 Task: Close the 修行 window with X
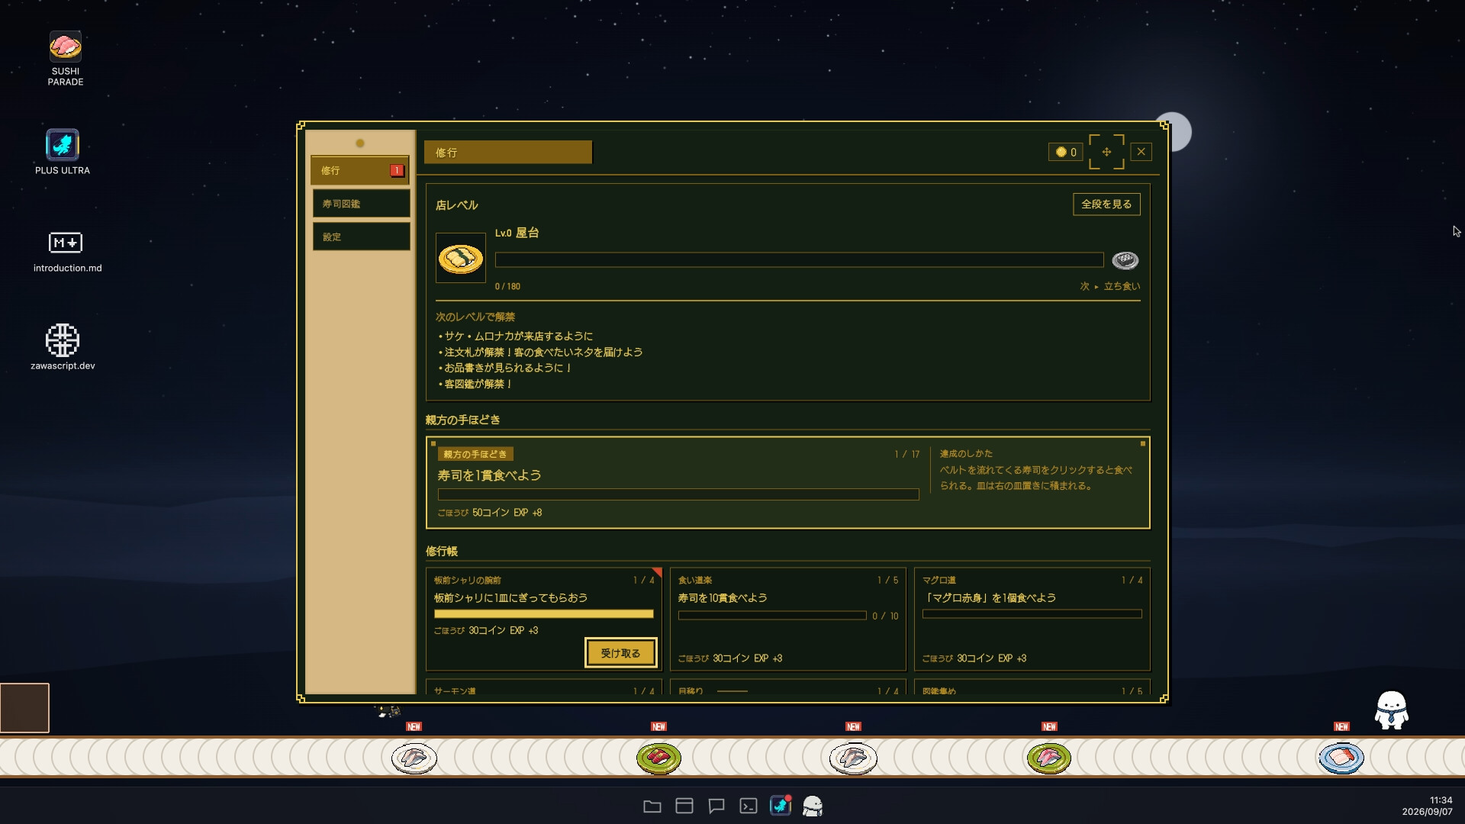click(1141, 152)
